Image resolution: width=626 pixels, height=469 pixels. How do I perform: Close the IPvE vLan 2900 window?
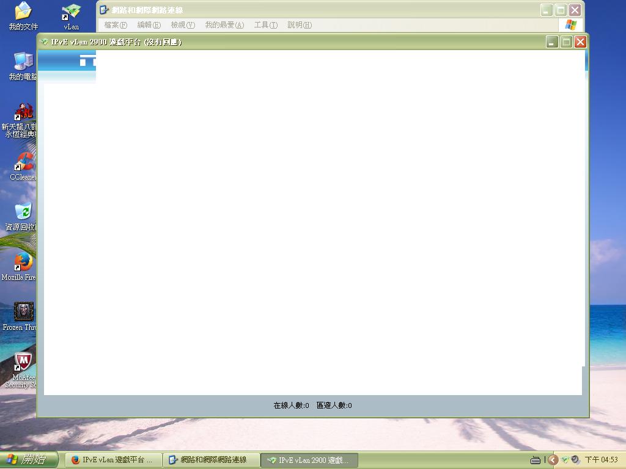(581, 42)
